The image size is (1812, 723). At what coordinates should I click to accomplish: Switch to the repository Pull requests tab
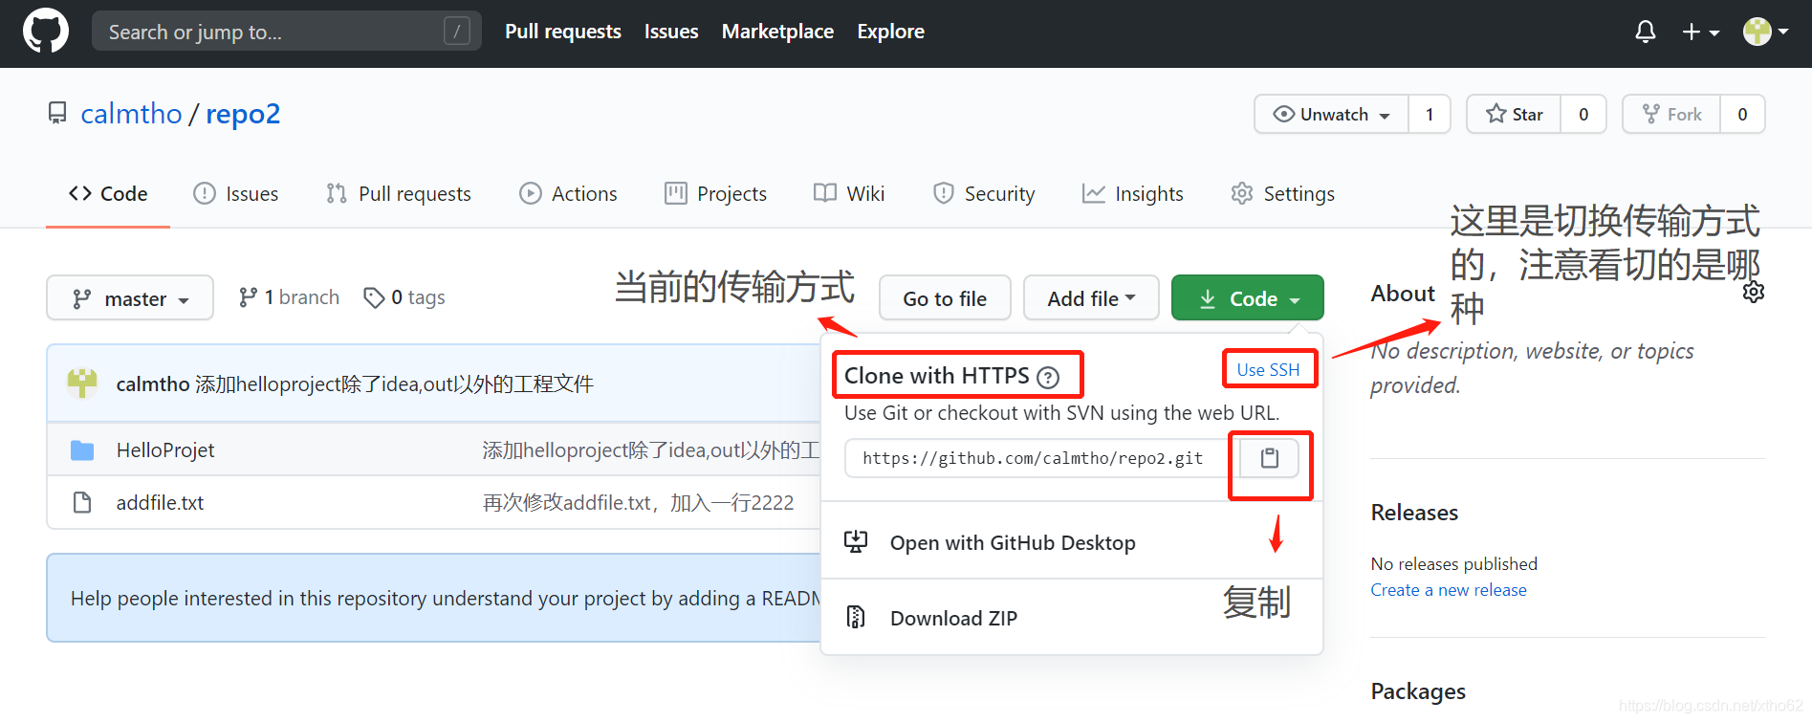point(399,194)
